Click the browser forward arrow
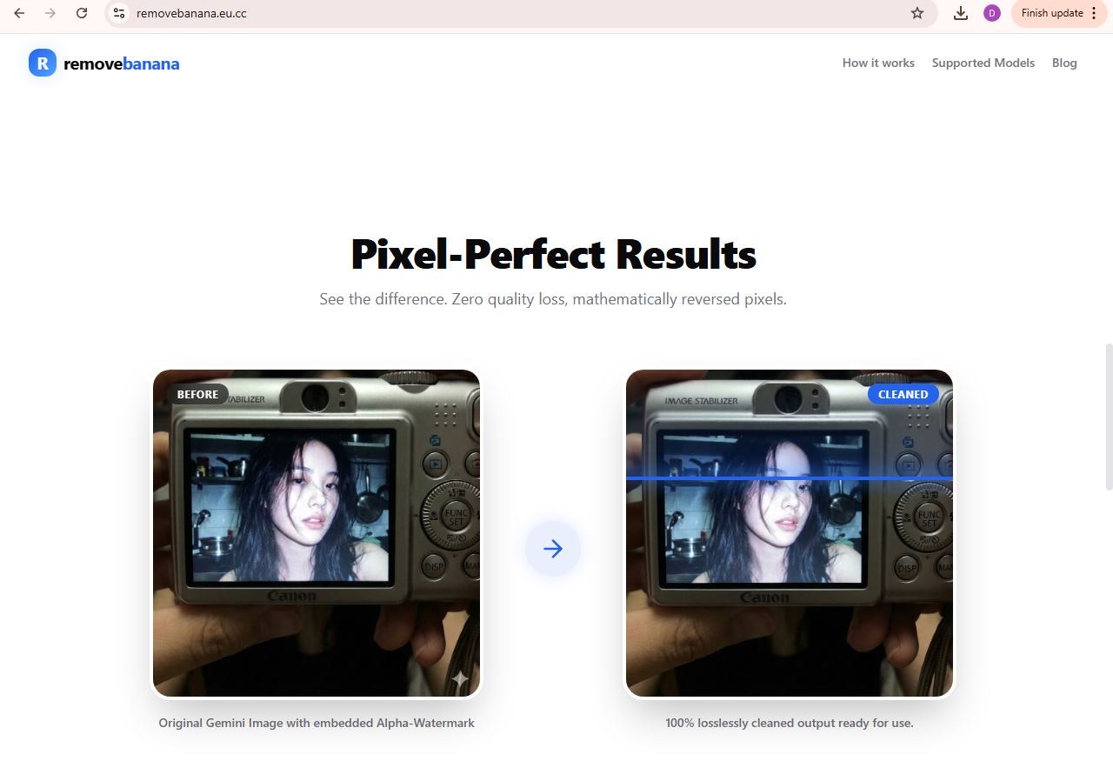This screenshot has width=1113, height=761. pos(50,13)
